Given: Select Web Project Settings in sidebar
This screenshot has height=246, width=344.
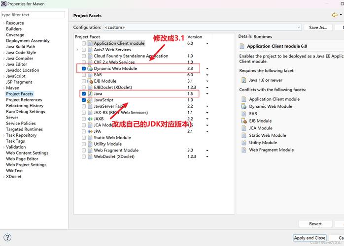Looking at the screenshot, I should [x=26, y=165].
